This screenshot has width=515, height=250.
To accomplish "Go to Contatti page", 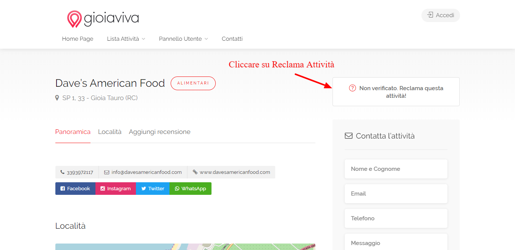I will click(x=232, y=39).
